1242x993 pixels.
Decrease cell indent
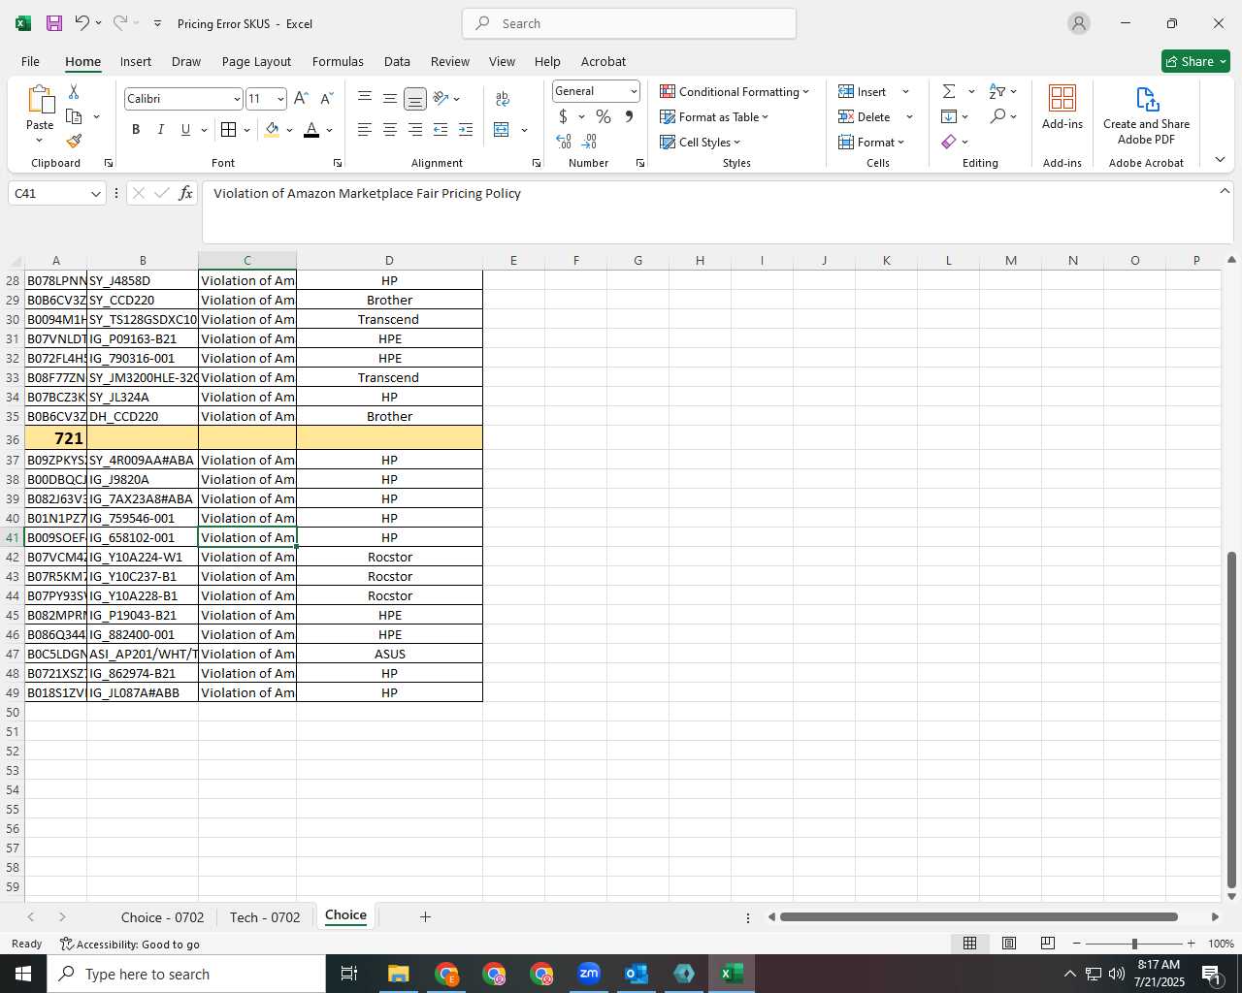[x=441, y=130]
